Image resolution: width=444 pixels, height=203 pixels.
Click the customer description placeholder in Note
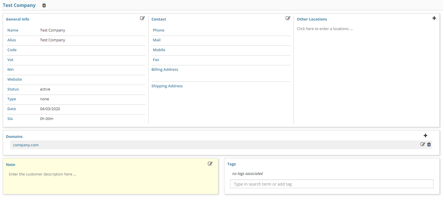click(x=42, y=174)
